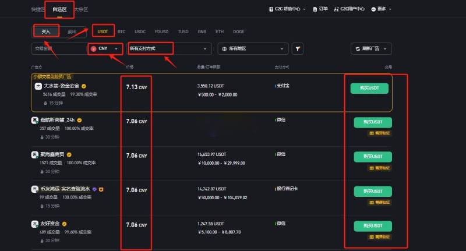Buy USDT from 友好资金

point(373,226)
